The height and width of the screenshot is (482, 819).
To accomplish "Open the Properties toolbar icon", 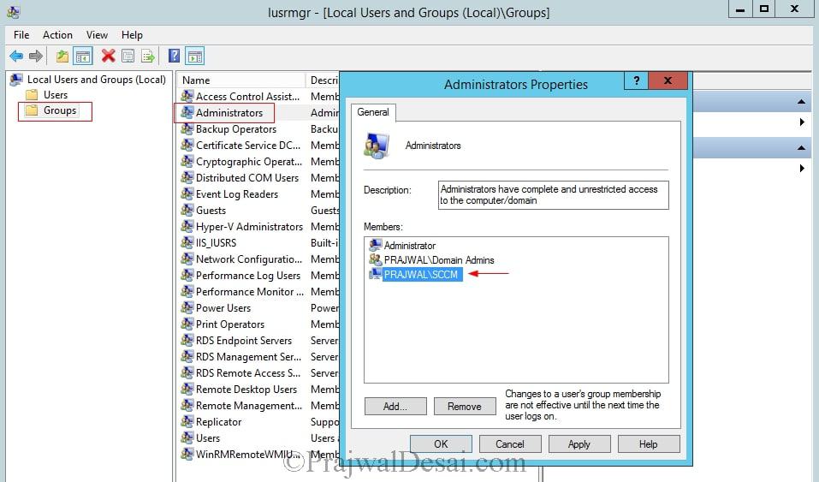I will (128, 56).
